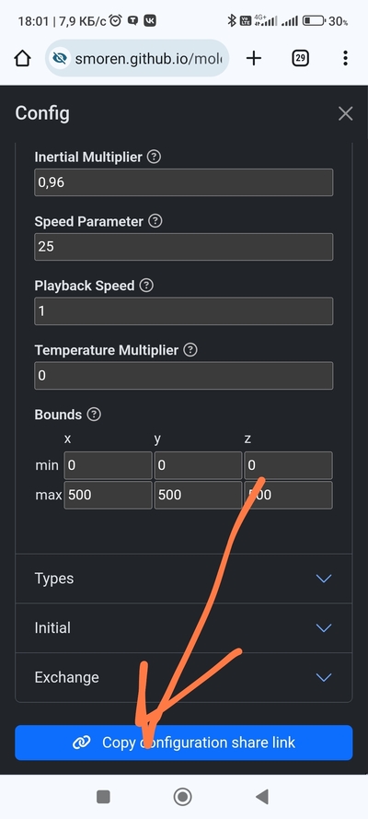Screen dimensions: 368x819
Task: Show help for Playback Speed
Action: [x=146, y=286]
